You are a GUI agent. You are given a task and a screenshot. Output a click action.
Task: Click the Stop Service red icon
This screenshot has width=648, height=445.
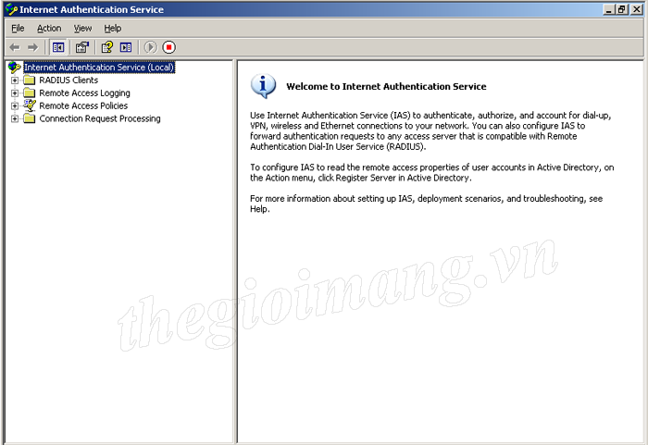(168, 47)
